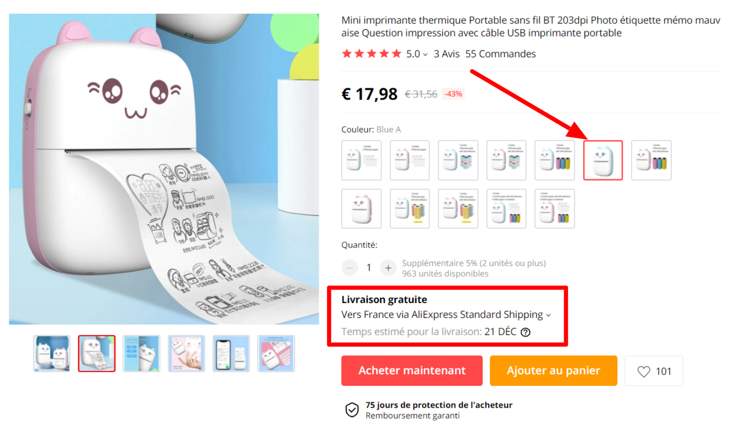This screenshot has width=741, height=423.
Task: Open the 3 Avis reviews link
Action: pos(447,54)
